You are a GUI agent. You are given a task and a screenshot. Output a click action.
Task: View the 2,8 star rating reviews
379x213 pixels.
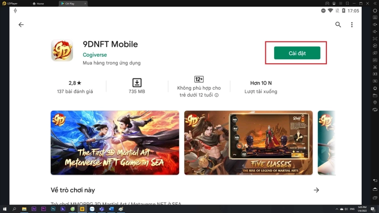pos(75,83)
